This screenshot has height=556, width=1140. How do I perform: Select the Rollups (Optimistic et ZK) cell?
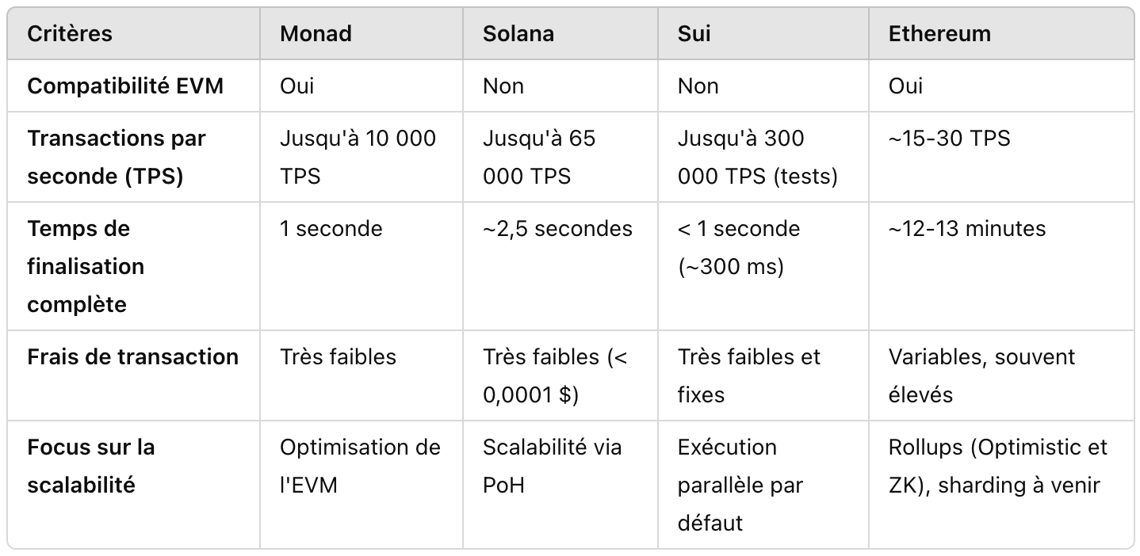tap(997, 466)
